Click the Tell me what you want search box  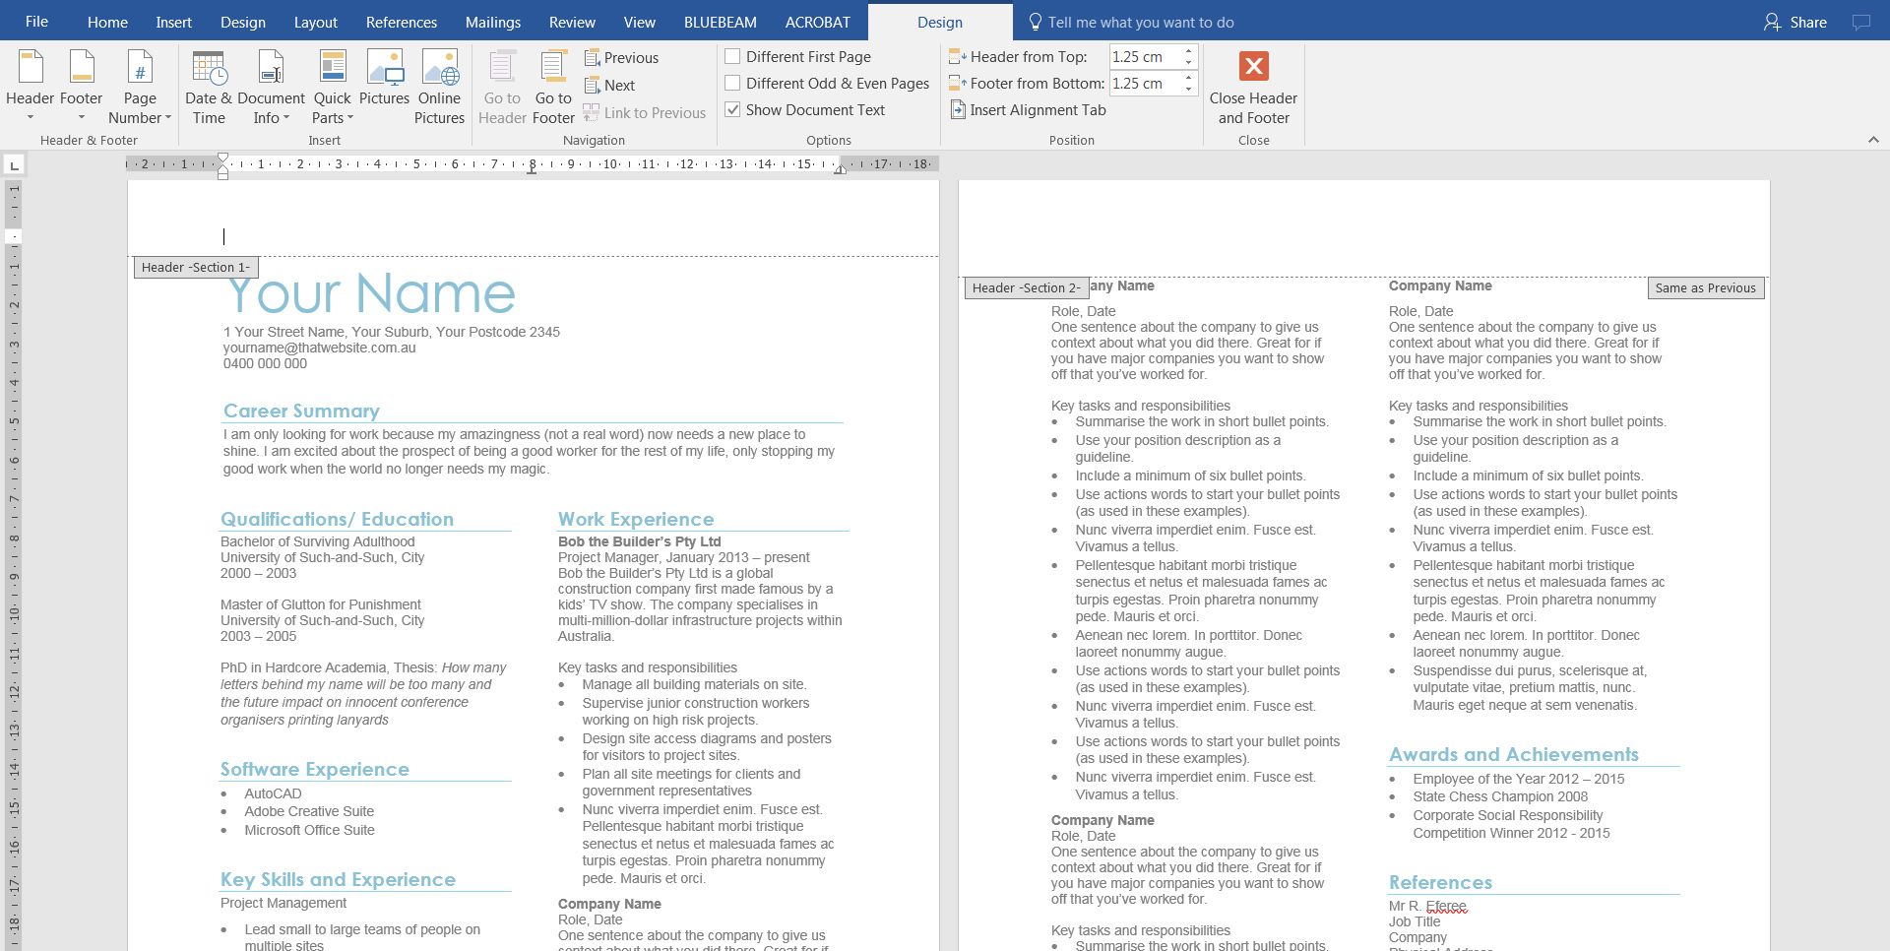pos(1141,22)
